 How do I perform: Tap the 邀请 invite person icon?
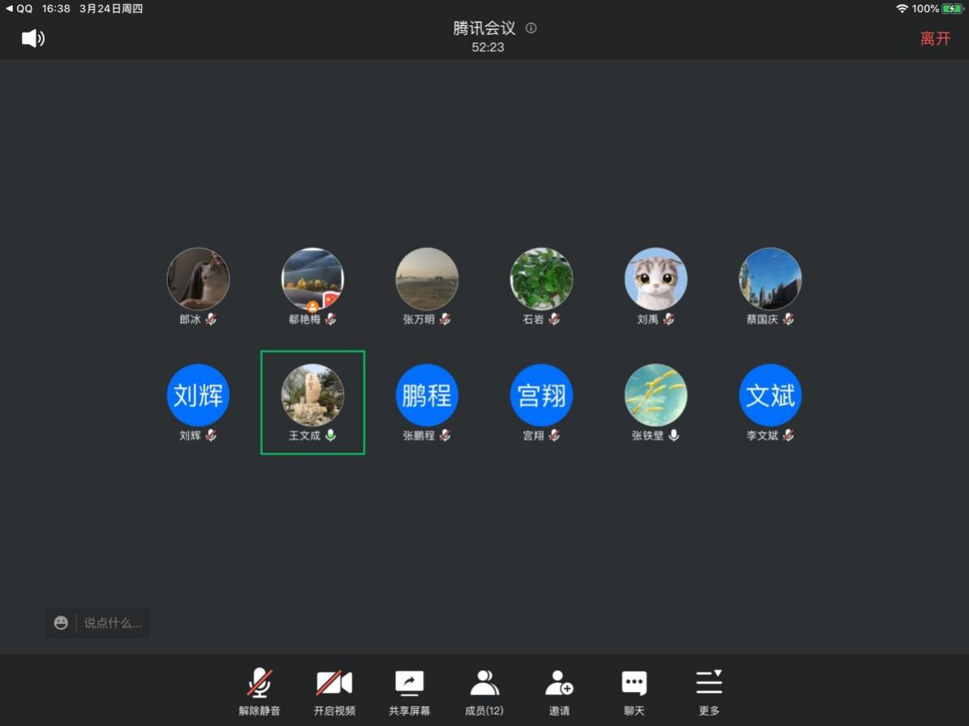[559, 683]
